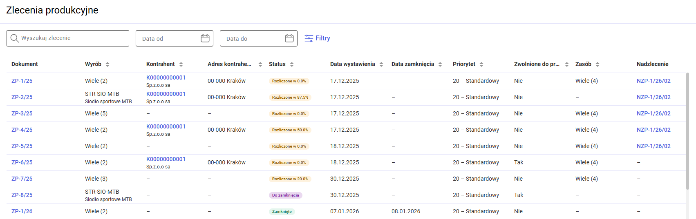Focus the 'Wyszukaj zlecenie' search field
This screenshot has width=696, height=219.
[x=68, y=38]
